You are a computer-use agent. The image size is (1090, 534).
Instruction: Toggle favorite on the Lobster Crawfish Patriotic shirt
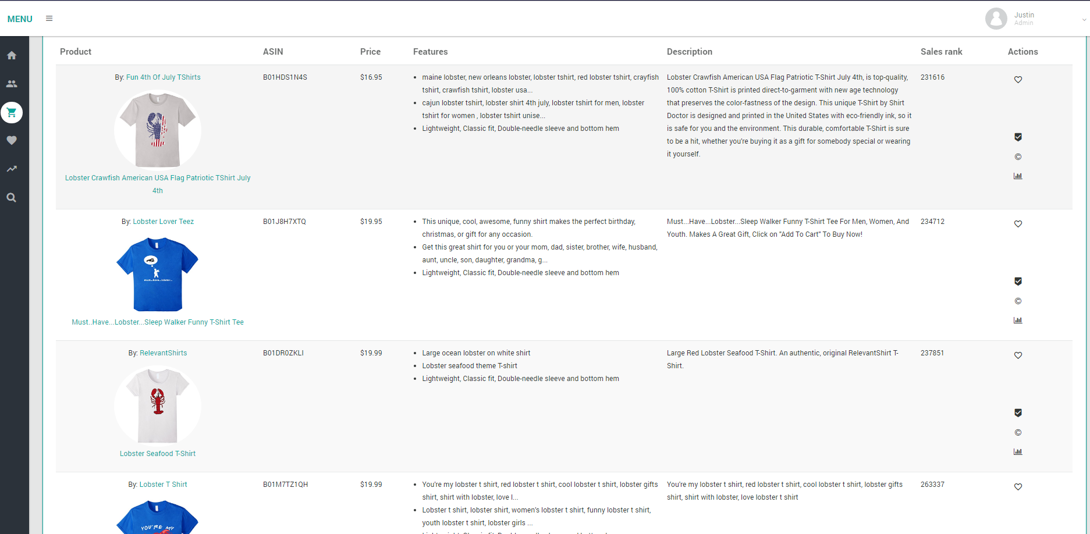pyautogui.click(x=1017, y=79)
